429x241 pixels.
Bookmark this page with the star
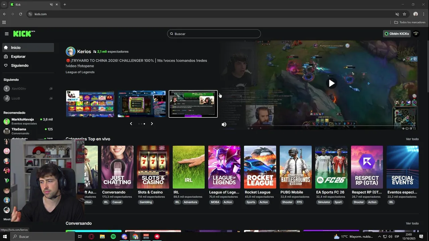405,14
